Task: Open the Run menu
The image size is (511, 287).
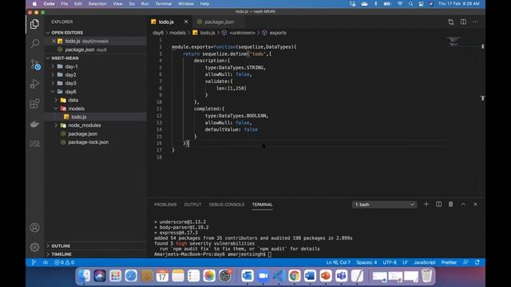Action: [145, 4]
